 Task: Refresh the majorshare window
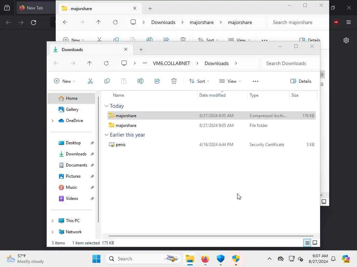click(115, 22)
